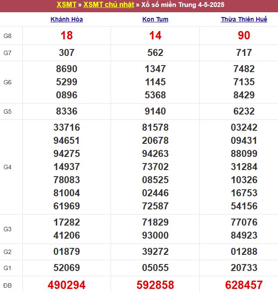Open the XSMT chủ nhật link

coord(109,5)
